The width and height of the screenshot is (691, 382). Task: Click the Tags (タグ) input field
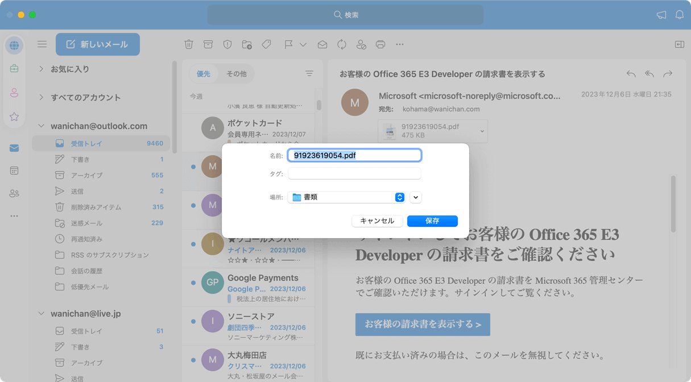[354, 173]
